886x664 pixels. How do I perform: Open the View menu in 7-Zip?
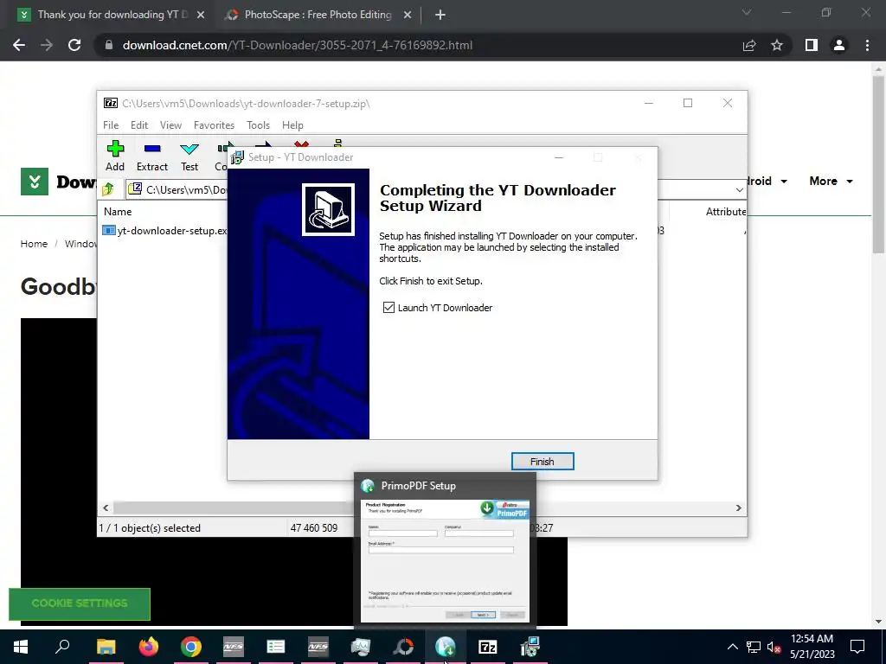point(170,124)
